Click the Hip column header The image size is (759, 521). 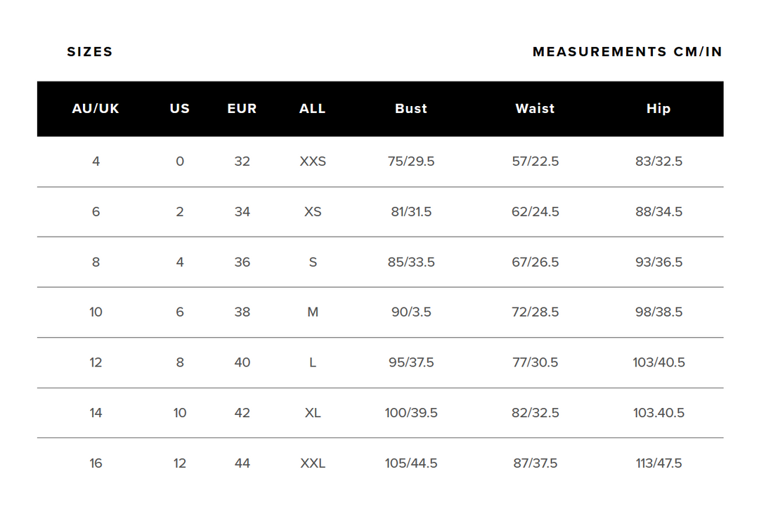pos(659,109)
